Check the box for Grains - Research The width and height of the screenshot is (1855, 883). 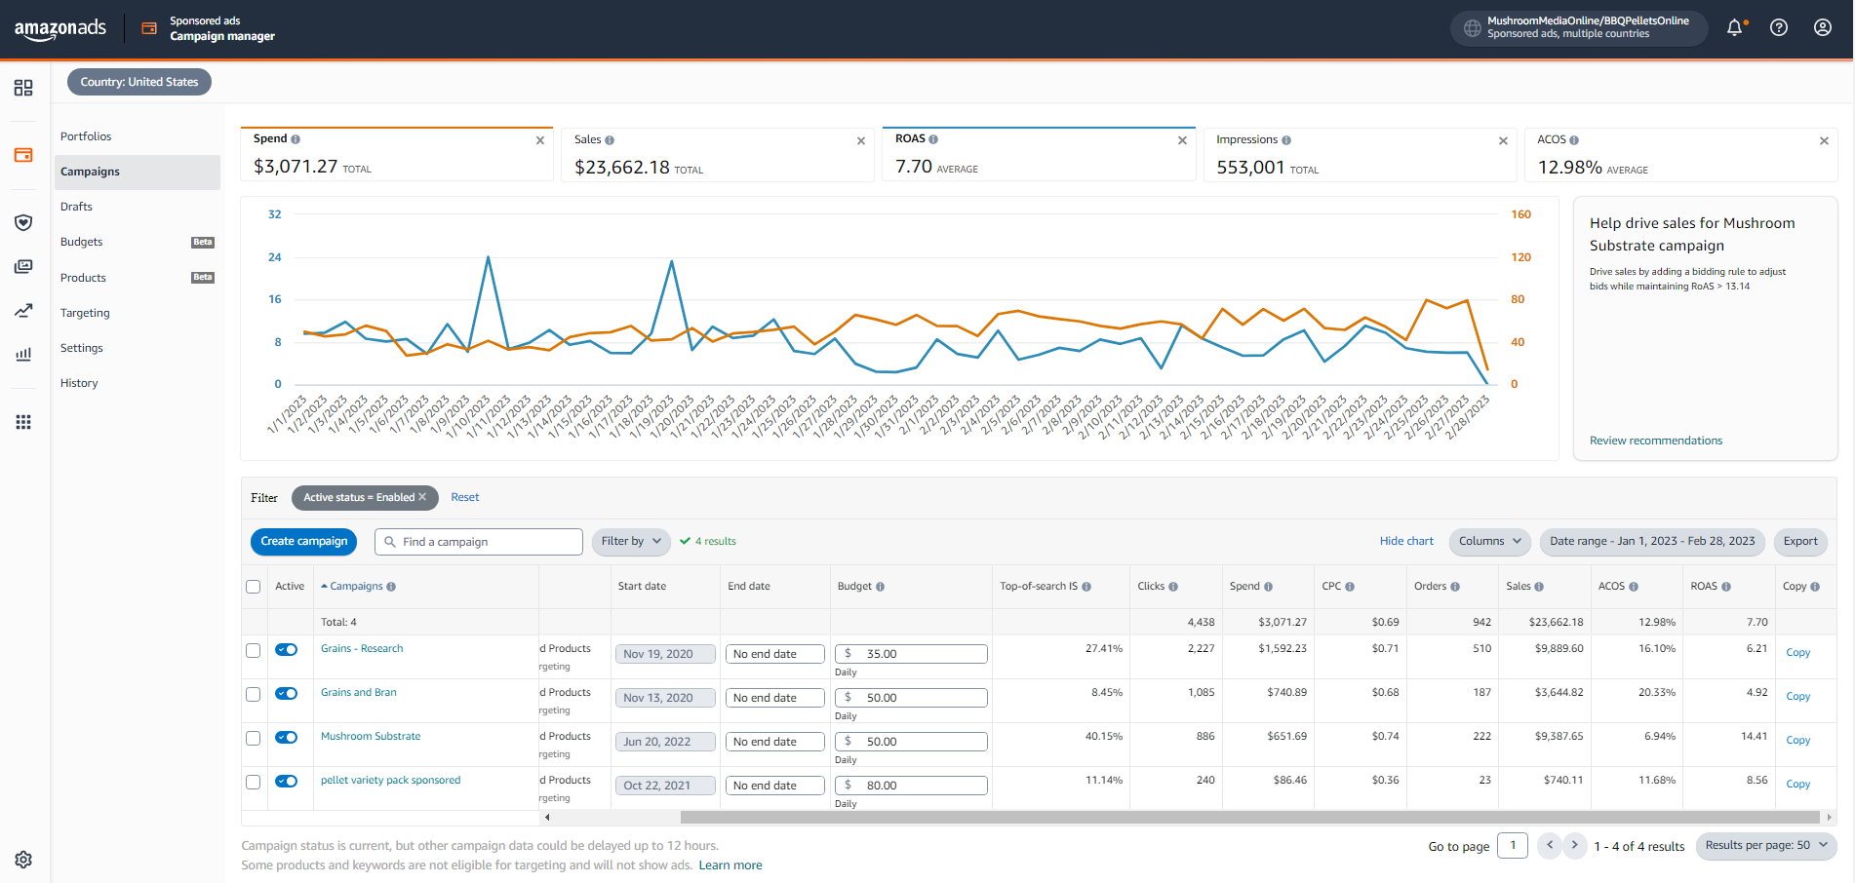click(x=254, y=650)
